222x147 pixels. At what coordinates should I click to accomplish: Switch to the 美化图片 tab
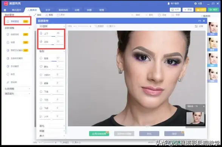pos(17,10)
